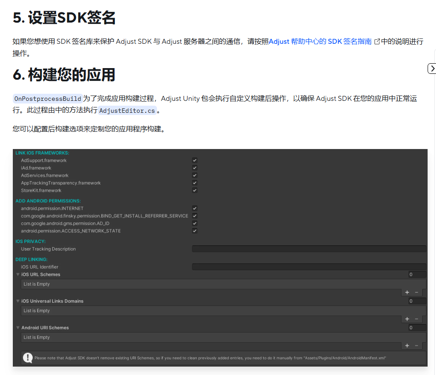Add an entry to iOS Universal Links Domains
The image size is (436, 375).
(407, 319)
